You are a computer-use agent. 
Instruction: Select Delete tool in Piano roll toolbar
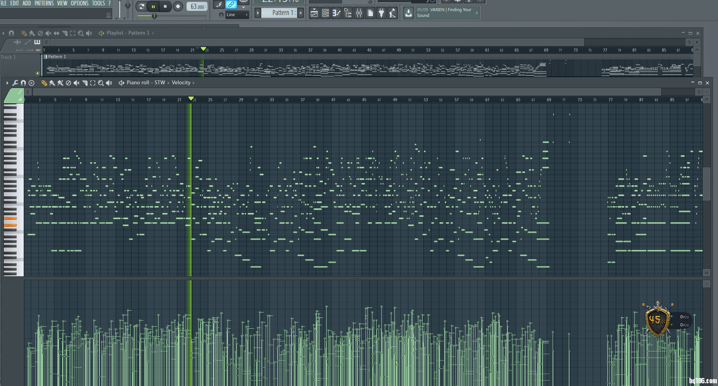click(68, 83)
